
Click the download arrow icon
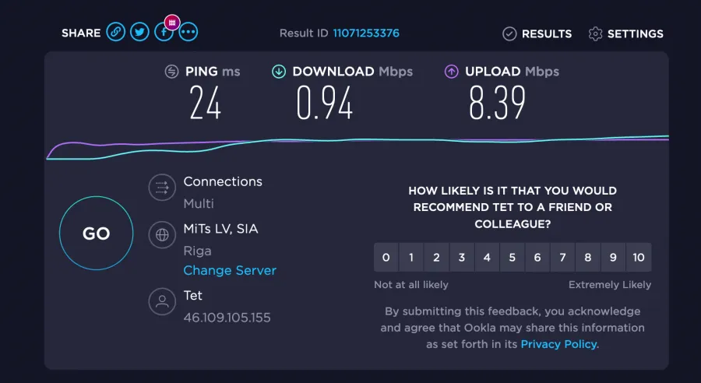point(279,72)
